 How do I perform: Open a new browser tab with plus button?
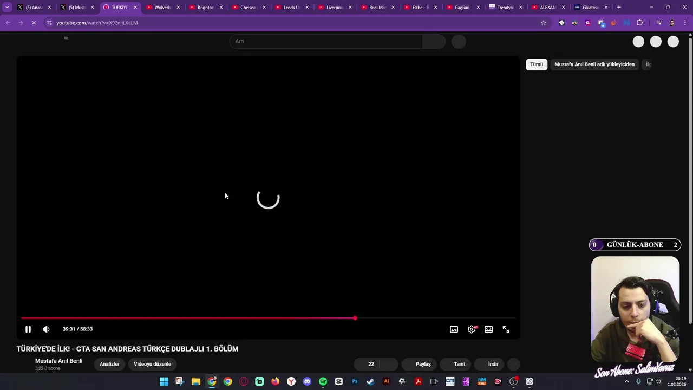tap(619, 8)
